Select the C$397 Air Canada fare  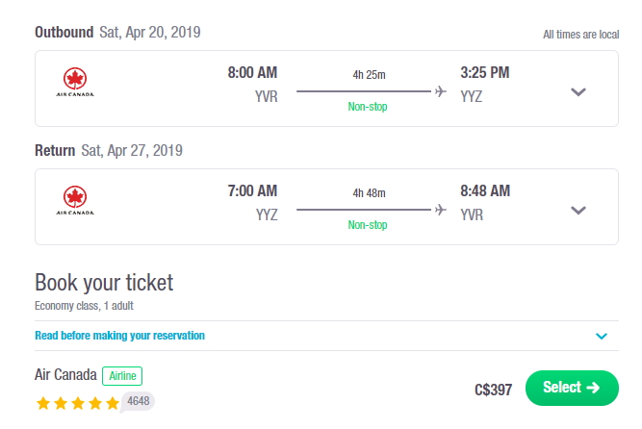(572, 388)
